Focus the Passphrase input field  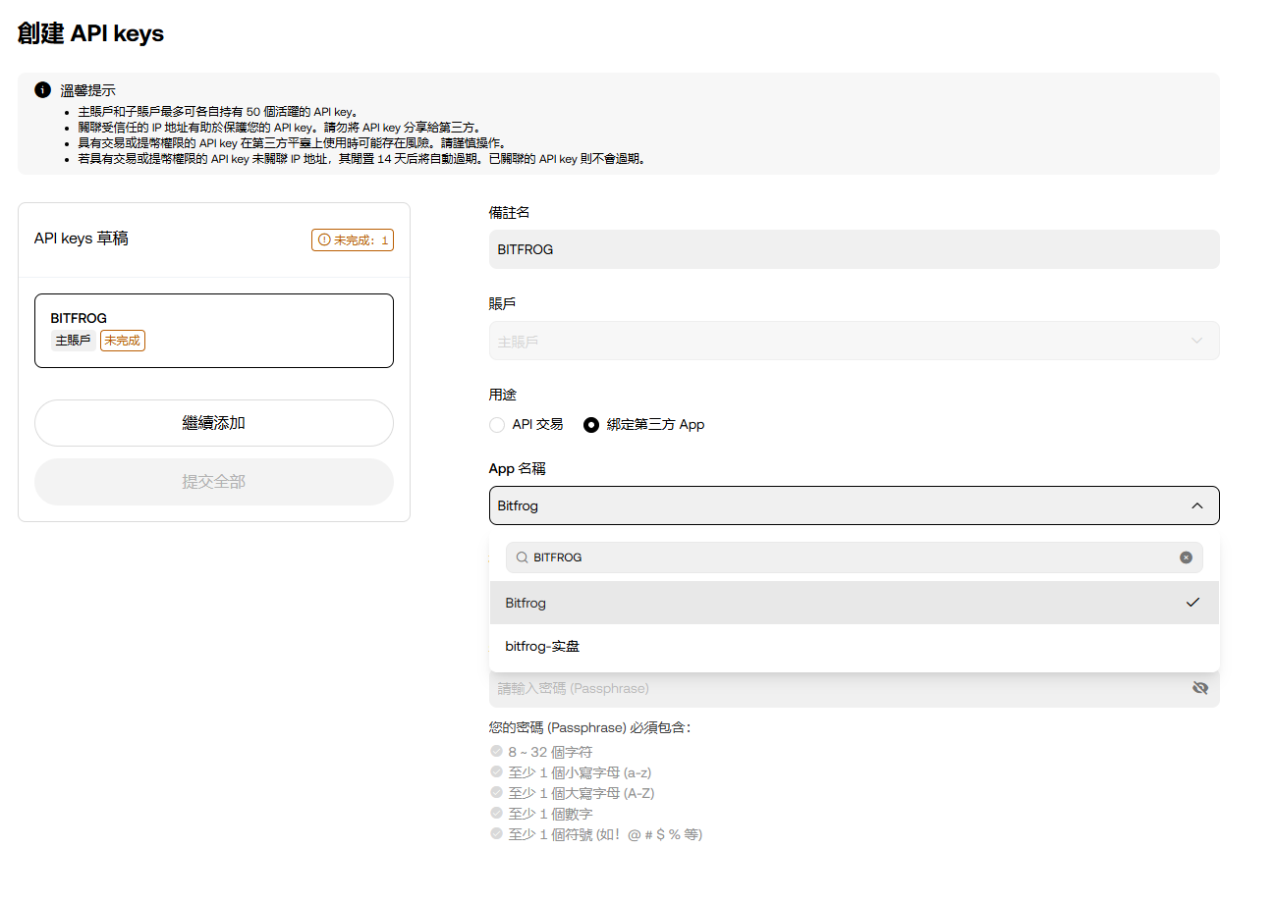(855, 688)
